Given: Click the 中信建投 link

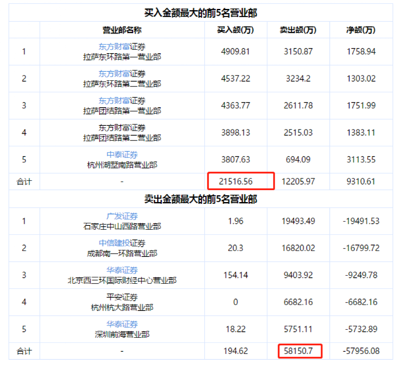Looking at the screenshot, I should click(114, 243).
